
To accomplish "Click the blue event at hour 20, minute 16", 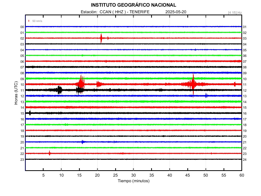I will 82,142.
